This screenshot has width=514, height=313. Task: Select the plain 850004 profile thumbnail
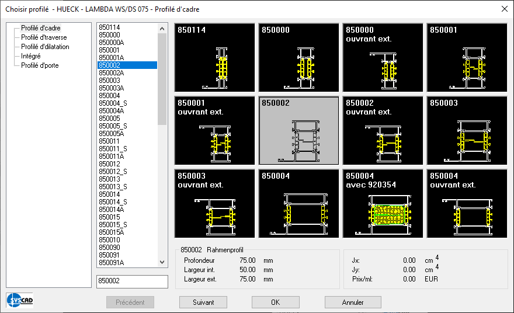pyautogui.click(x=298, y=204)
